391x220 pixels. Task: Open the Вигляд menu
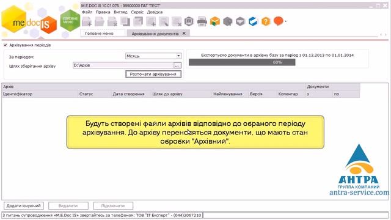point(120,12)
